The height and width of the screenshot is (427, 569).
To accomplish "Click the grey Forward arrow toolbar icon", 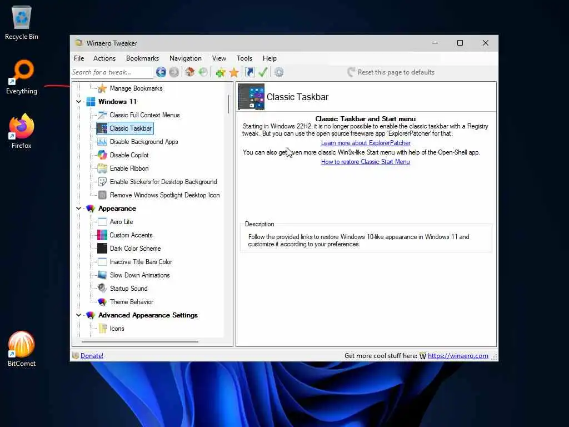I will pos(174,72).
